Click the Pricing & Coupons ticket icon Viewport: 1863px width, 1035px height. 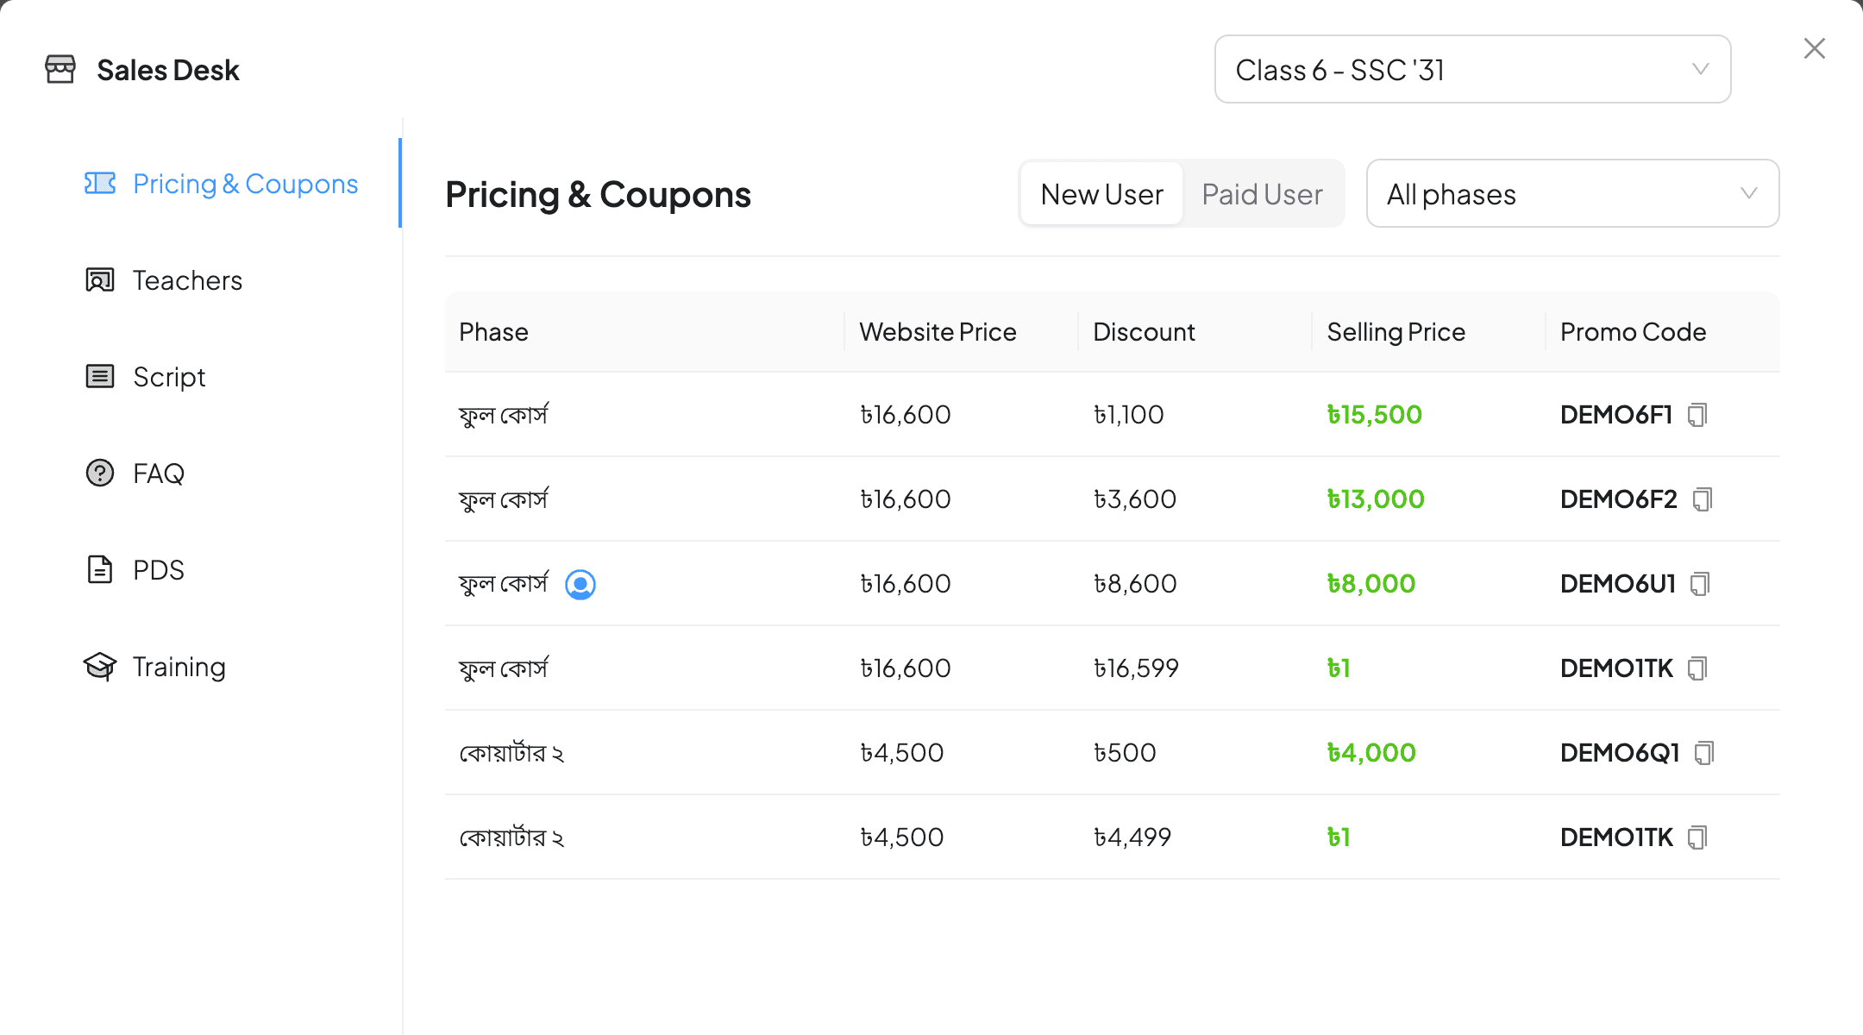[x=100, y=183]
